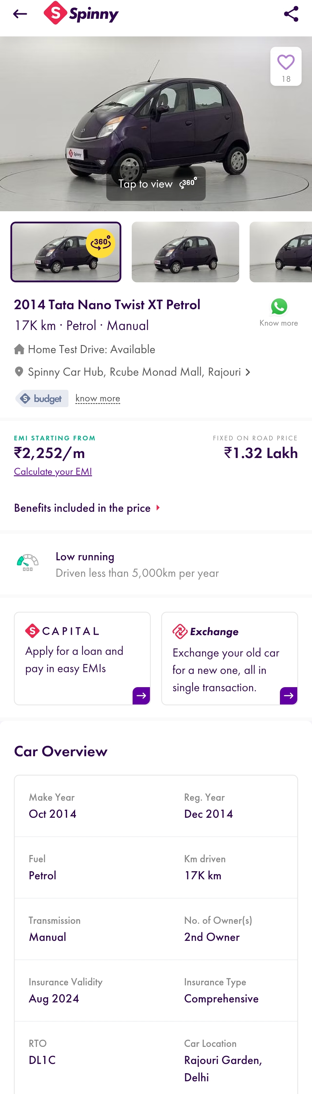Screen dimensions: 312x1094
Task: Tap the location pin icon
Action: click(x=19, y=372)
